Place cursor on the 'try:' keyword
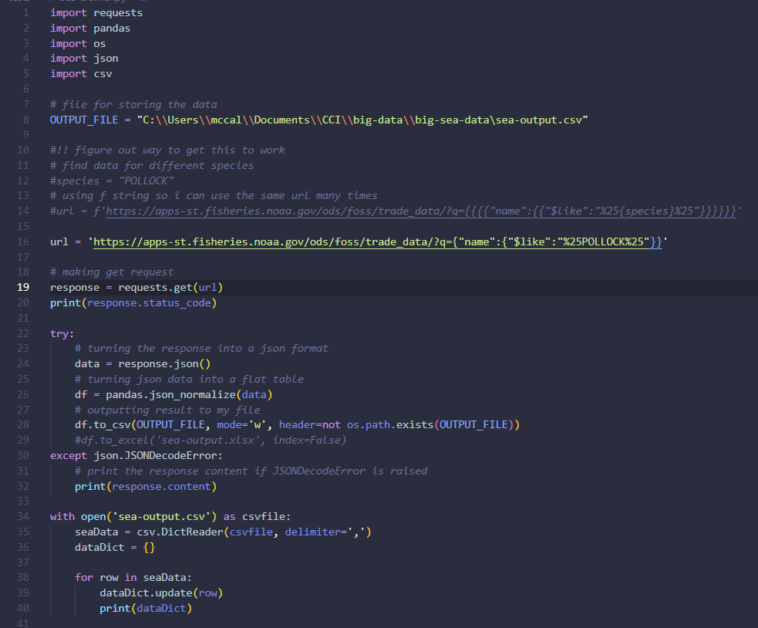 pos(62,333)
